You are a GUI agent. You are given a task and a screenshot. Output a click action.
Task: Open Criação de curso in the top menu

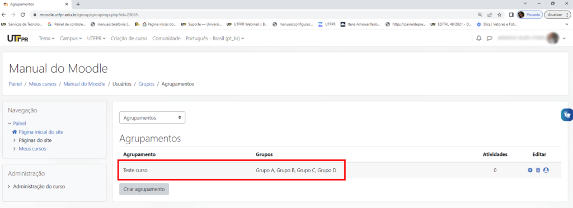coord(129,39)
